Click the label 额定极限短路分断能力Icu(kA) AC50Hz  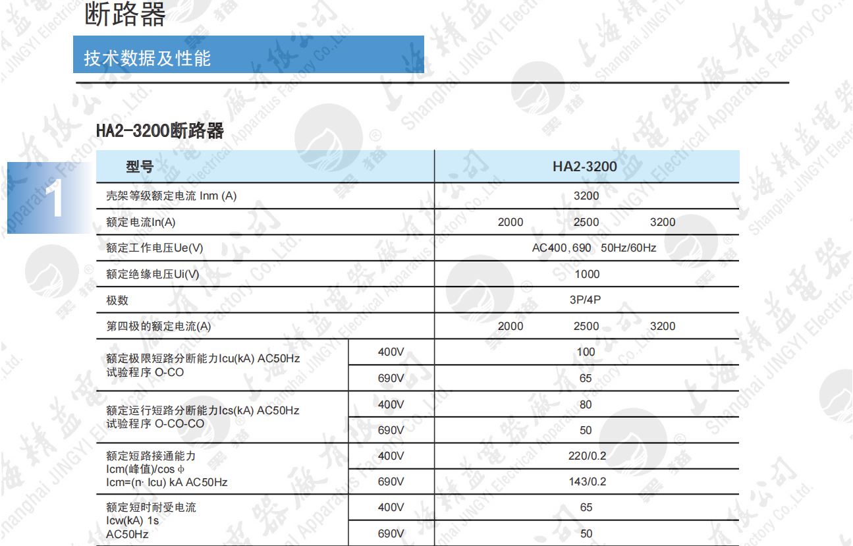(203, 359)
